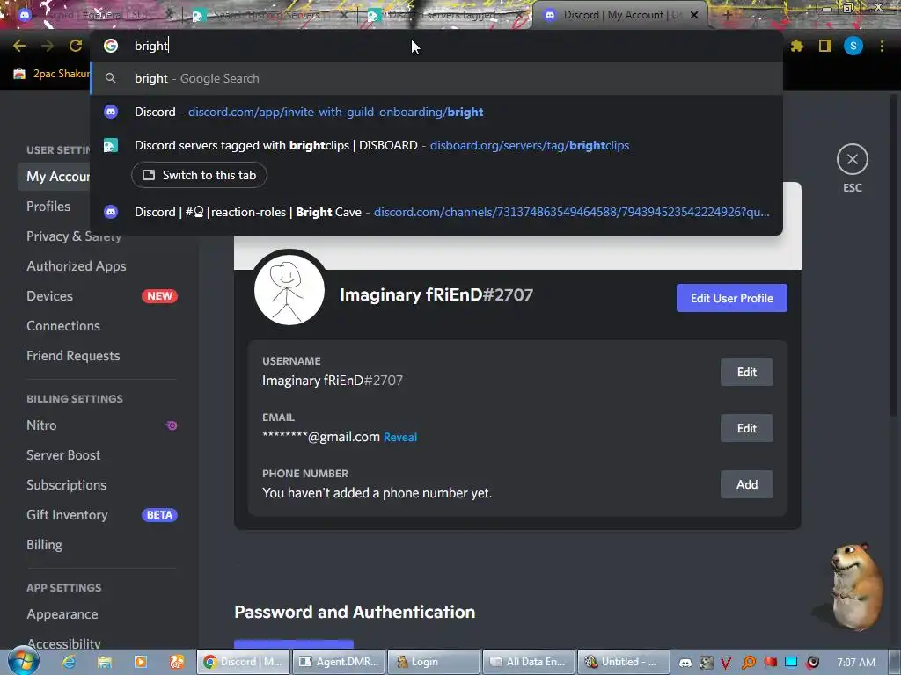Click the orange magnifier system tray icon

click(749, 663)
